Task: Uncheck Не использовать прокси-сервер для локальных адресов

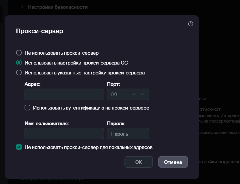Action: click(19, 147)
